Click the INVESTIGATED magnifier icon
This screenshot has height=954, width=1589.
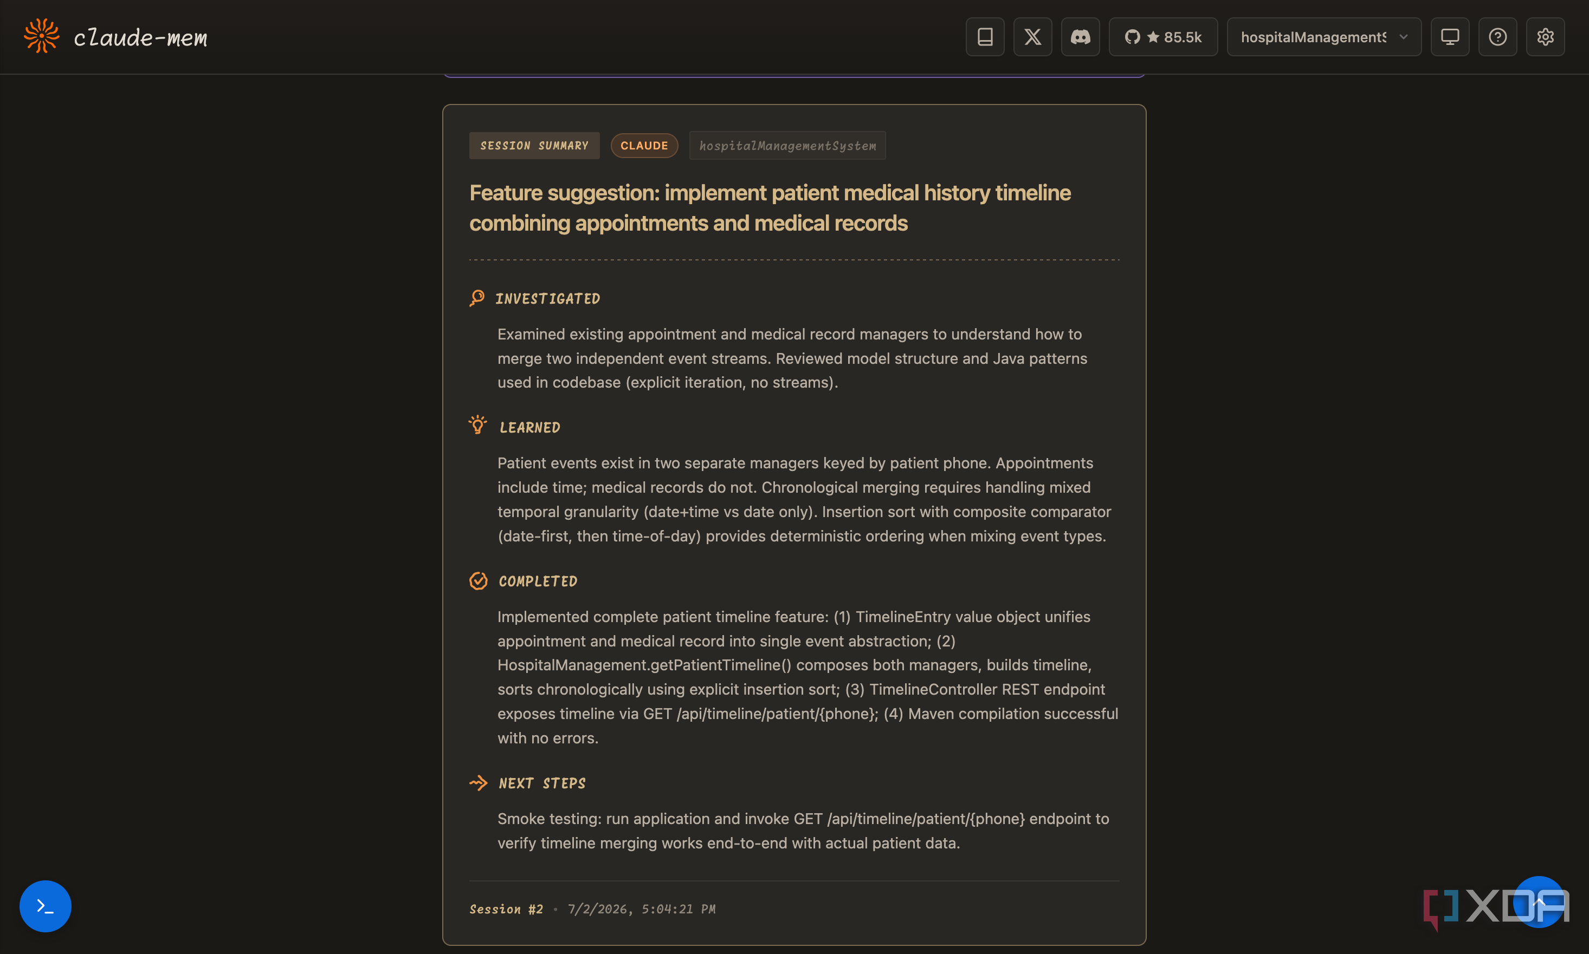(477, 298)
